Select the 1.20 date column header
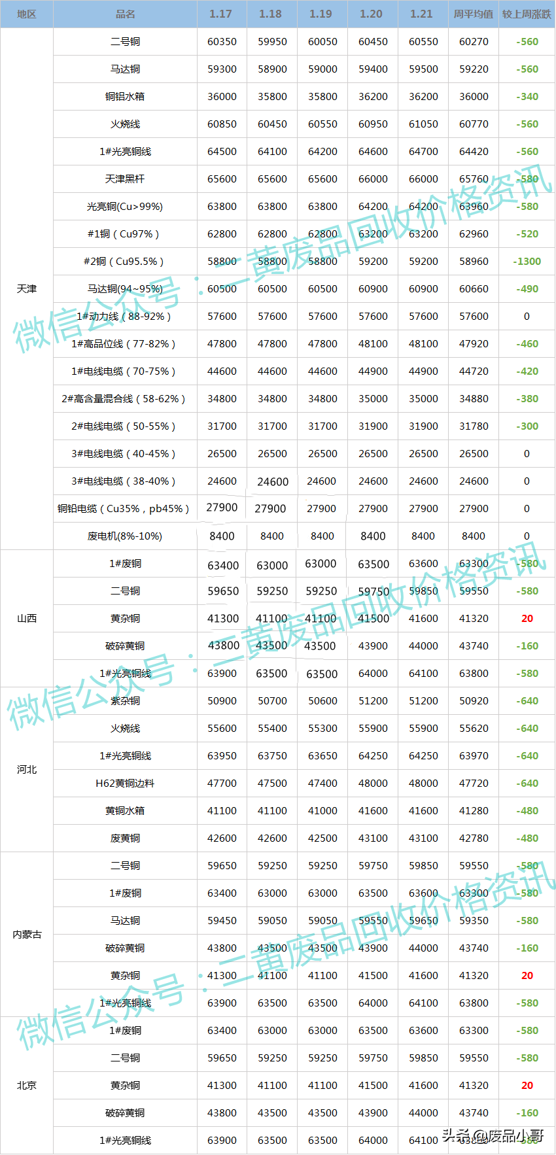The height and width of the screenshot is (1155, 556). (x=372, y=14)
